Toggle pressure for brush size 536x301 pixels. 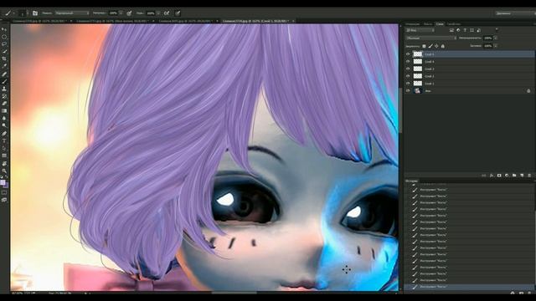click(x=178, y=13)
